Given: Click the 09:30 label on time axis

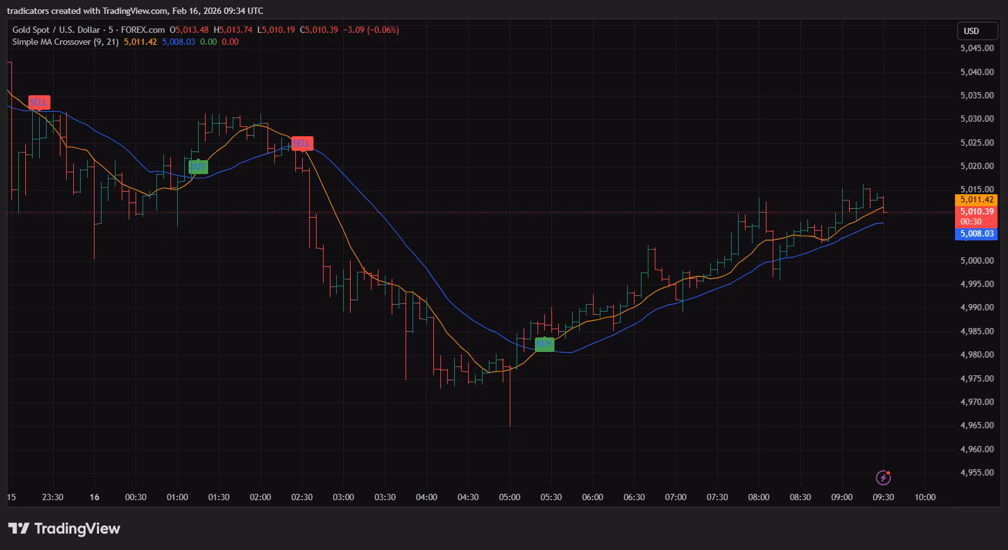Looking at the screenshot, I should [883, 497].
